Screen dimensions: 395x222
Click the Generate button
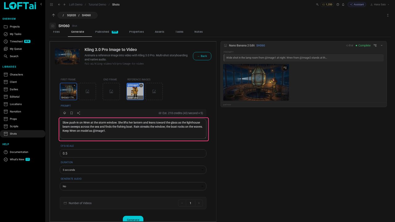[133, 219]
